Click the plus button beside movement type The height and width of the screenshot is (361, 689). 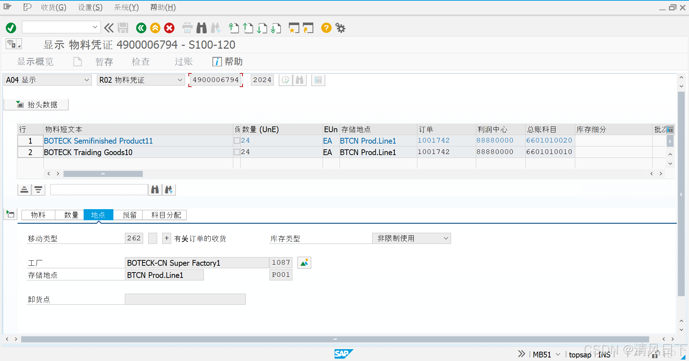167,238
